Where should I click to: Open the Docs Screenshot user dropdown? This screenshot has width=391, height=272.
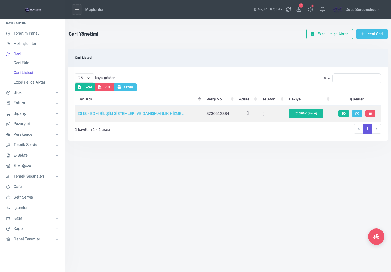click(357, 10)
